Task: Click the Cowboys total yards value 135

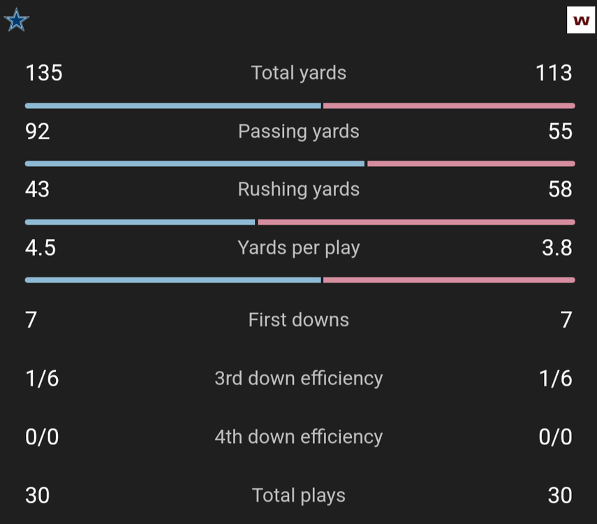Action: [44, 73]
